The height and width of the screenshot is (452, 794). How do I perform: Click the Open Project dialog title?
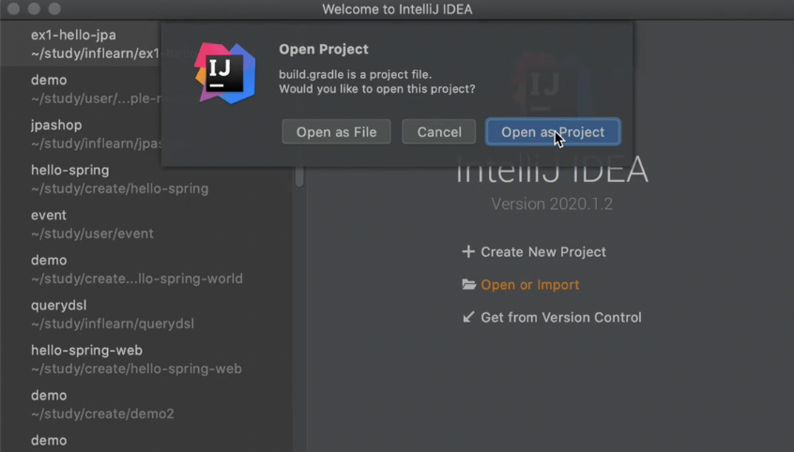[x=324, y=49]
